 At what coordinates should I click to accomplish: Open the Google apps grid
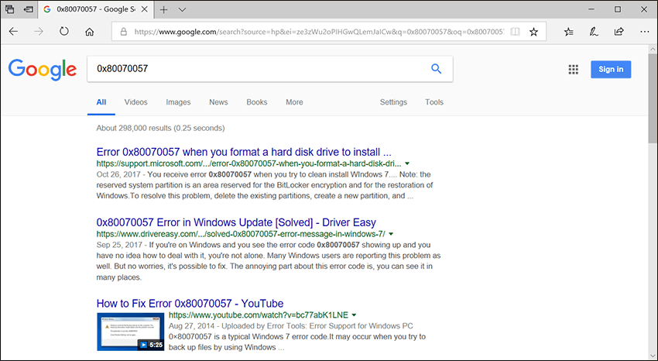pyautogui.click(x=573, y=70)
